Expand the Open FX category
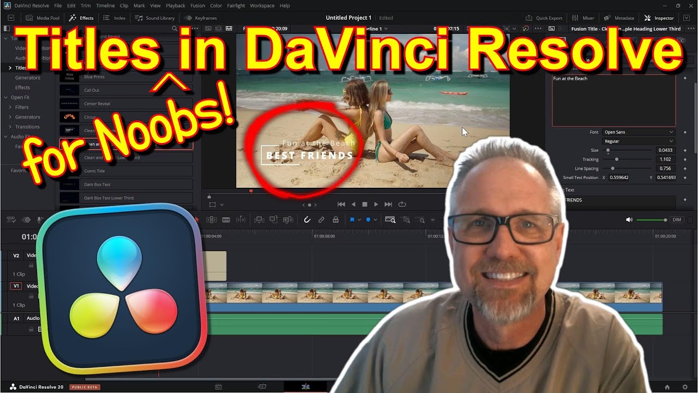Viewport: 698px width, 393px height. [x=5, y=97]
